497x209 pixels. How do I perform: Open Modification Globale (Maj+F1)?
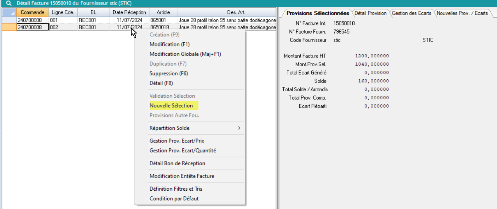pos(185,54)
